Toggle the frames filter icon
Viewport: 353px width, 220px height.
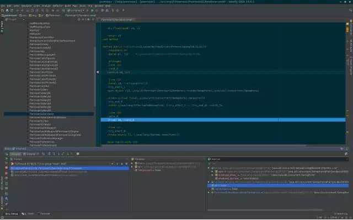coord(126,164)
